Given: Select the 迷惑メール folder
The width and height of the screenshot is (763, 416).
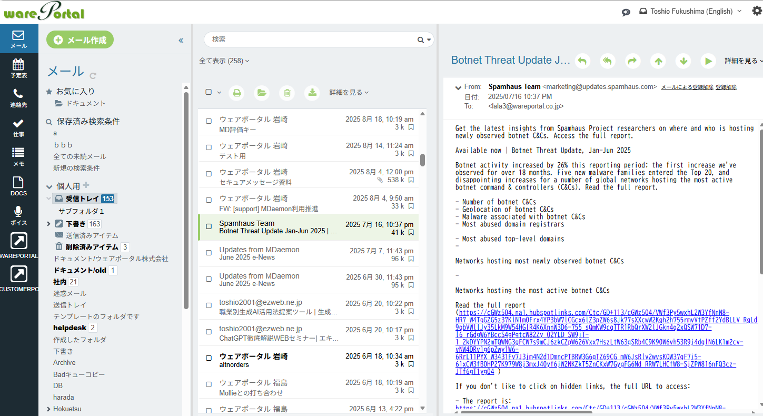Looking at the screenshot, I should [x=70, y=293].
